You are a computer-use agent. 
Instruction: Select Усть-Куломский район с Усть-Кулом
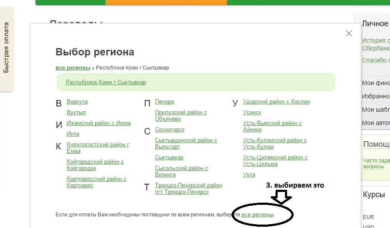pyautogui.click(x=275, y=143)
